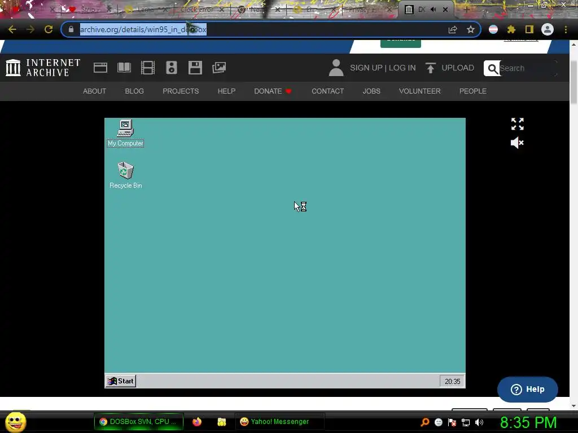
Task: Toggle the browser side panel icon
Action: [x=529, y=29]
